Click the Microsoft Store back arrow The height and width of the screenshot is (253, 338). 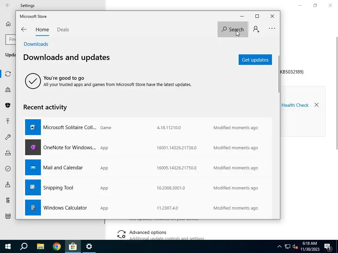24,29
